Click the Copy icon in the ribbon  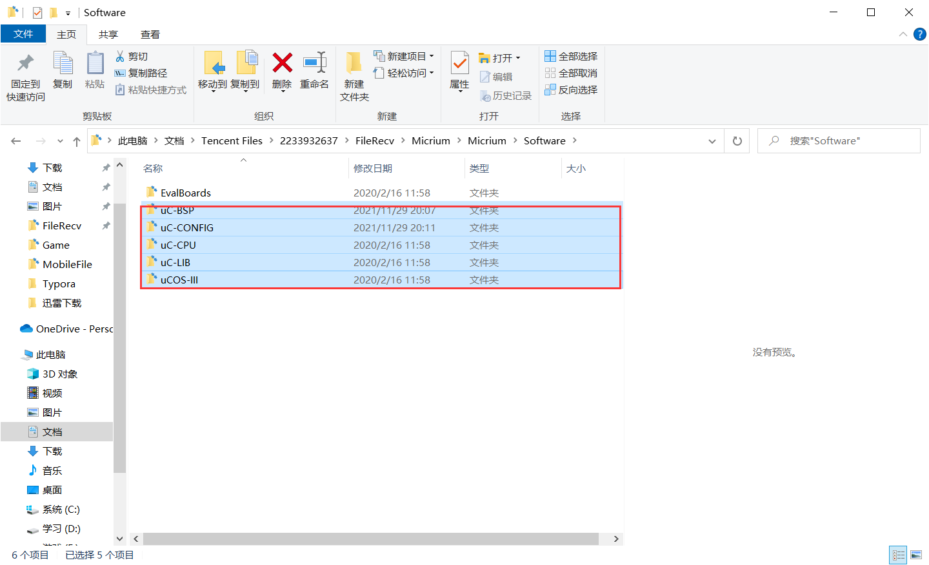[x=63, y=63]
